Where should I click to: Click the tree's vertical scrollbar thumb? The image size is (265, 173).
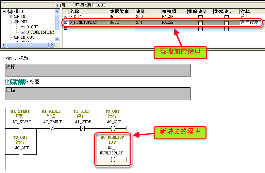(x=58, y=22)
